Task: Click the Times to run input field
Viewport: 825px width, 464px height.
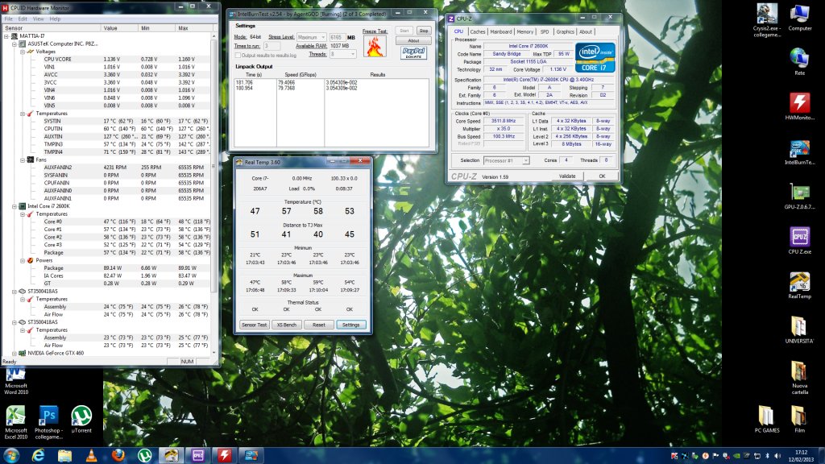Action: coord(272,46)
